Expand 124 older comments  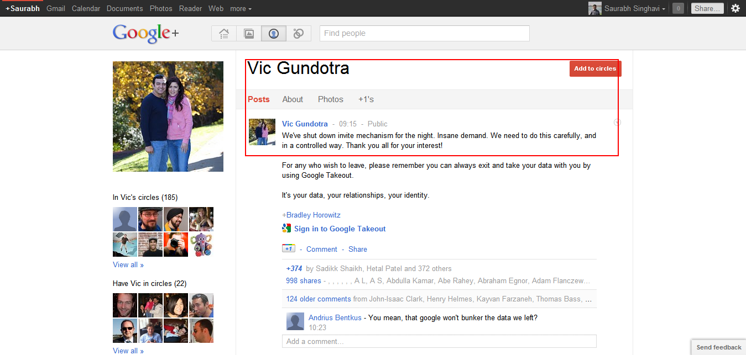pos(319,299)
